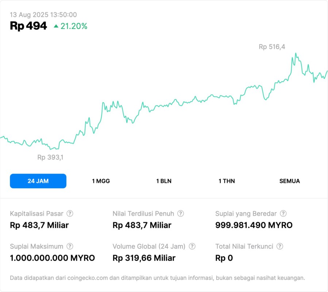Select the 24 JAM time range
This screenshot has width=328, height=292.
pyautogui.click(x=38, y=181)
